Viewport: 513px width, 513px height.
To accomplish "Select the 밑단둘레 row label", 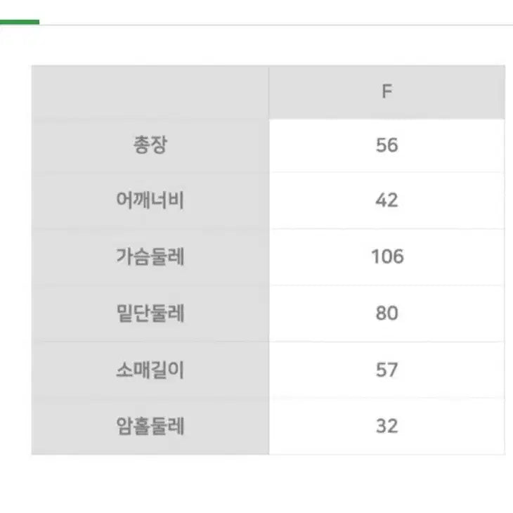I will [x=150, y=313].
